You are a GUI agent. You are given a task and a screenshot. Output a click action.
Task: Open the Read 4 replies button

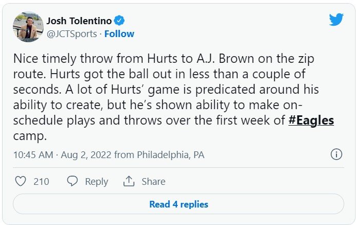point(178,204)
